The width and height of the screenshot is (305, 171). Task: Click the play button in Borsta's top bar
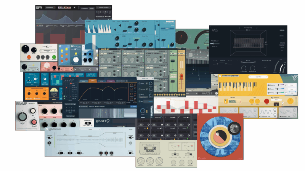point(74,8)
